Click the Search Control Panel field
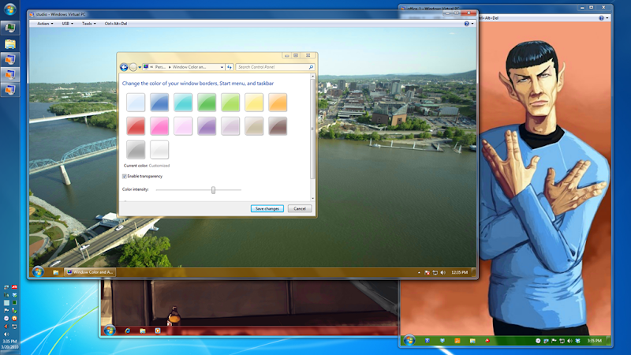The width and height of the screenshot is (631, 355). pos(274,67)
